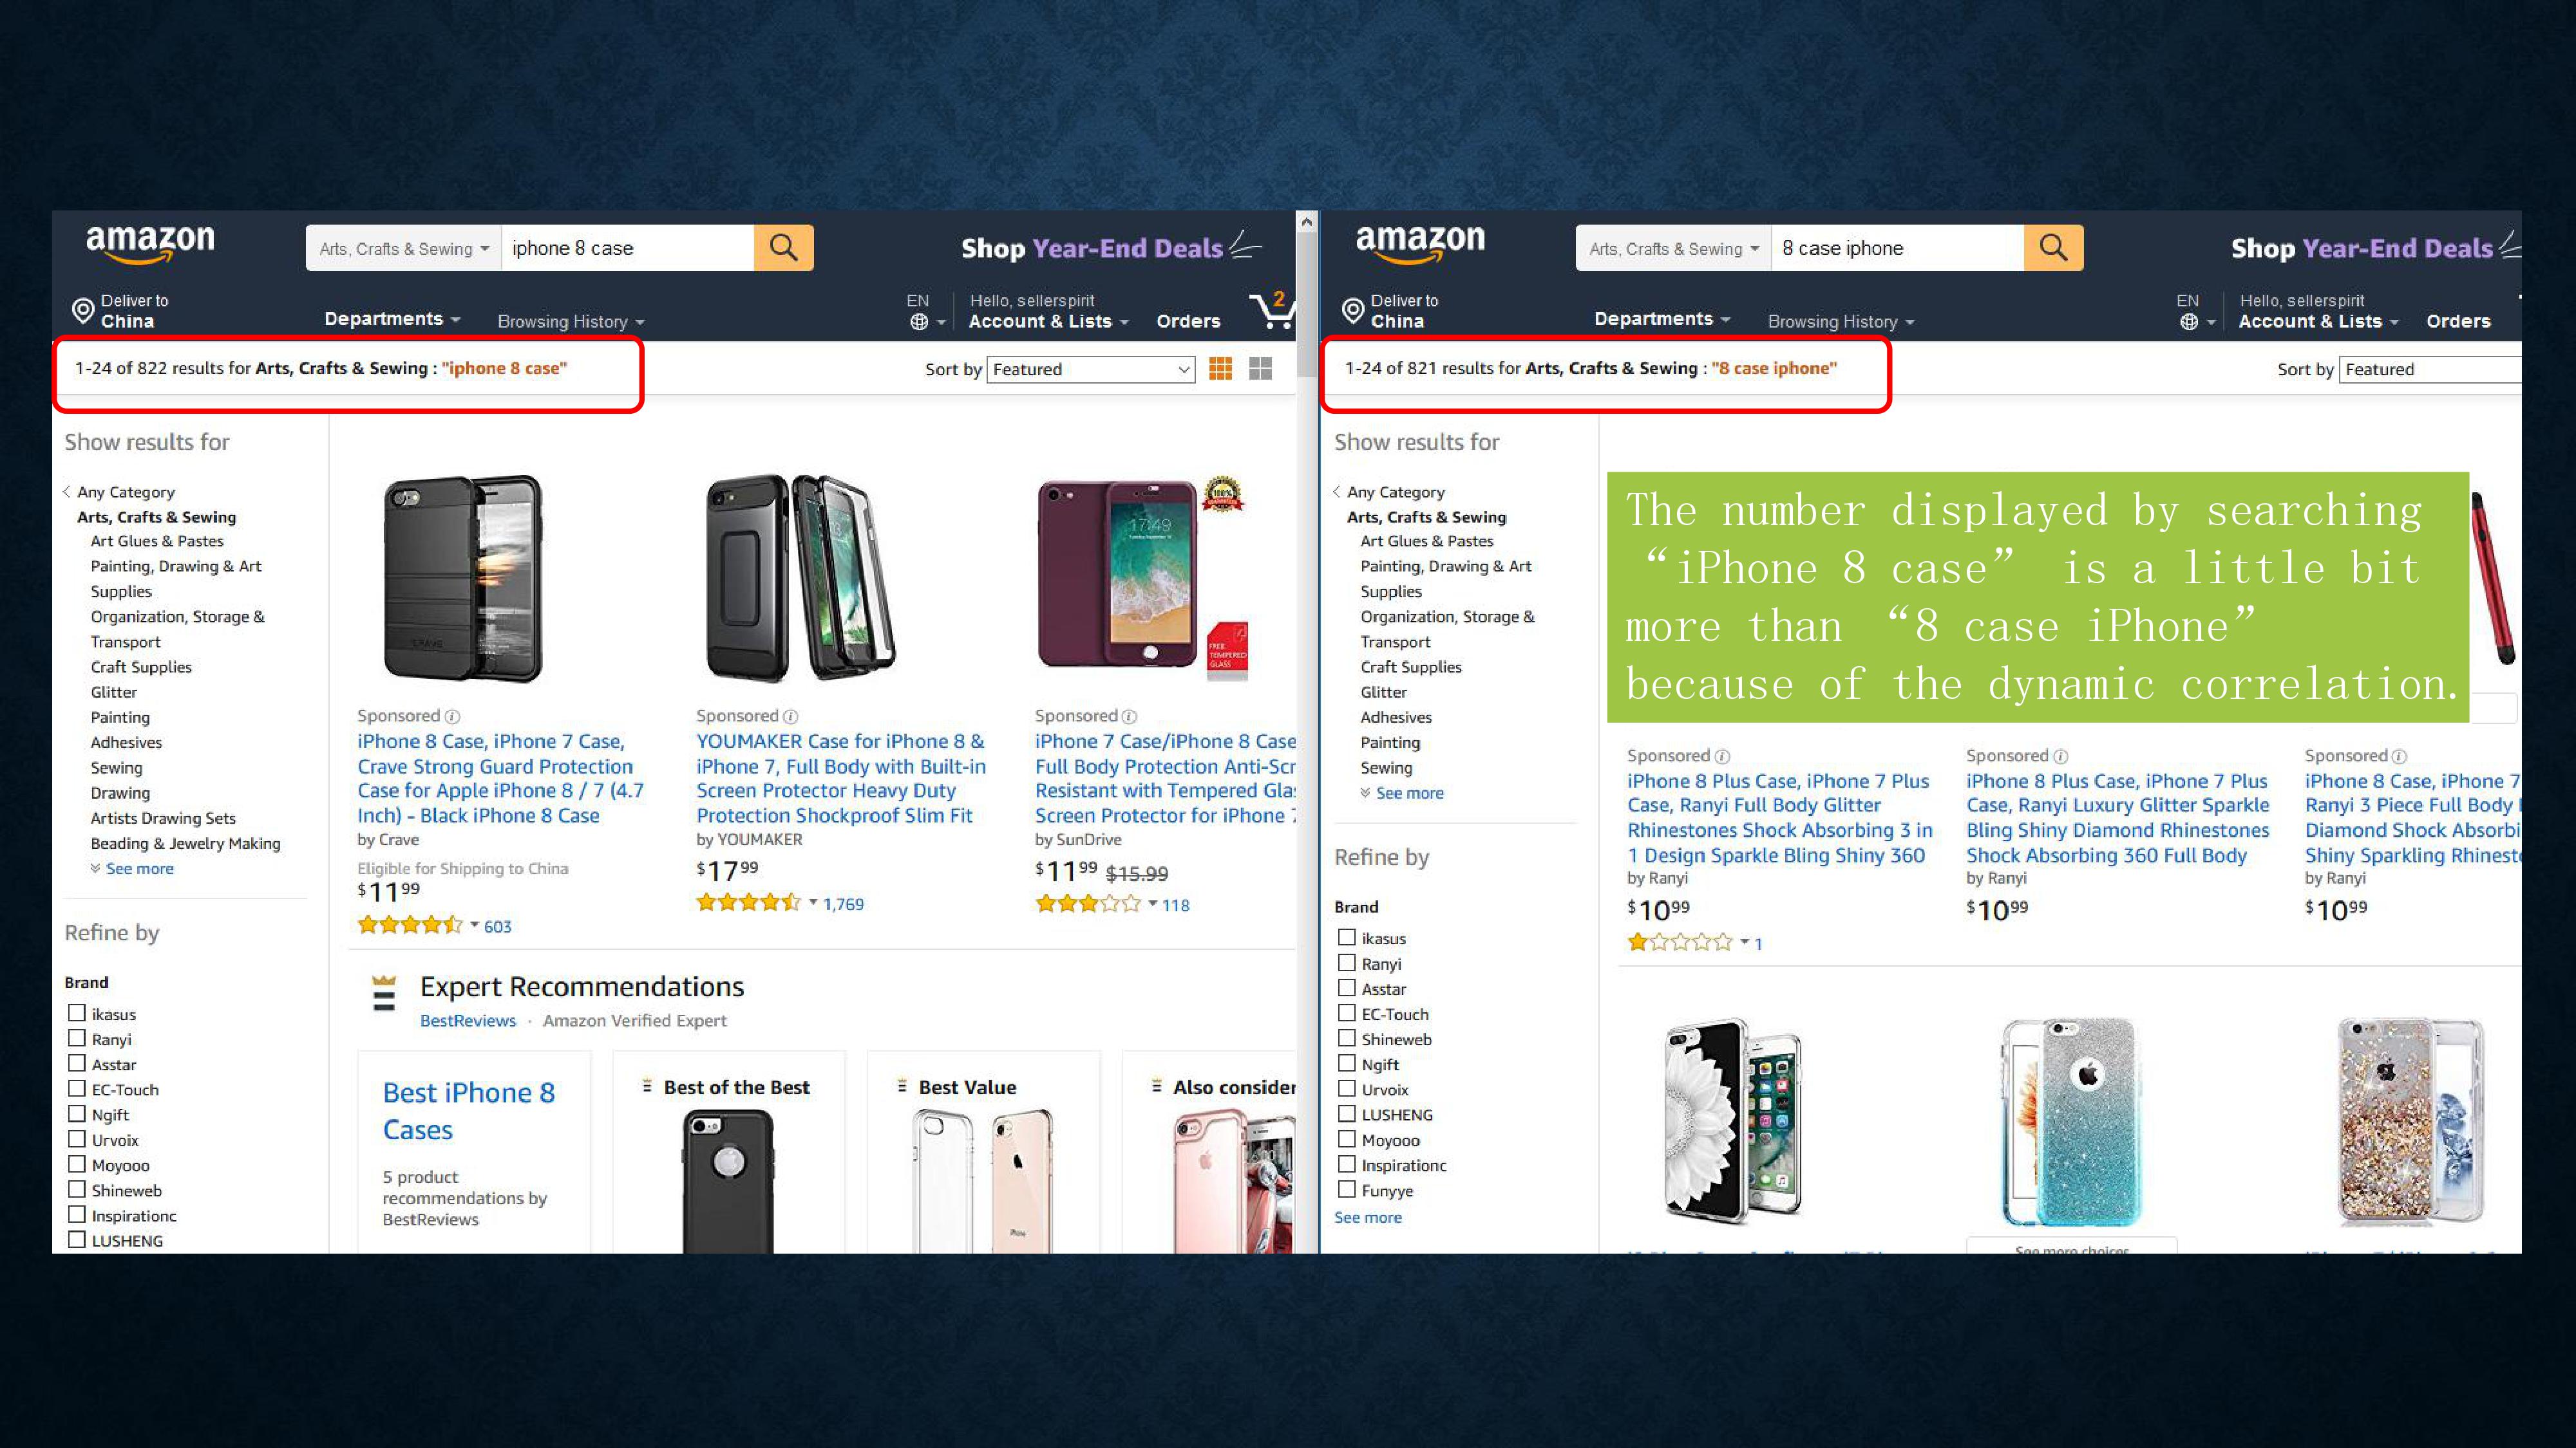Click the left Deliver to China location pin
Screen dimensions: 2576x1448
[x=83, y=311]
